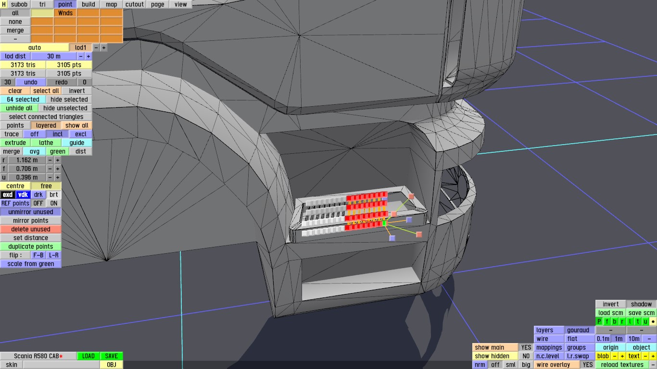Toggle the vdk option

point(23,195)
